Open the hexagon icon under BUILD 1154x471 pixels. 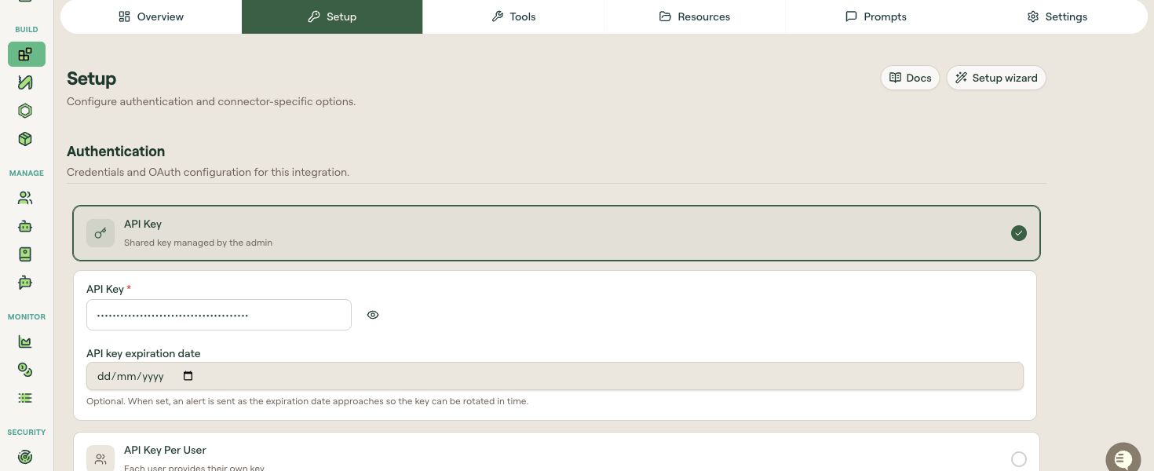pos(25,111)
